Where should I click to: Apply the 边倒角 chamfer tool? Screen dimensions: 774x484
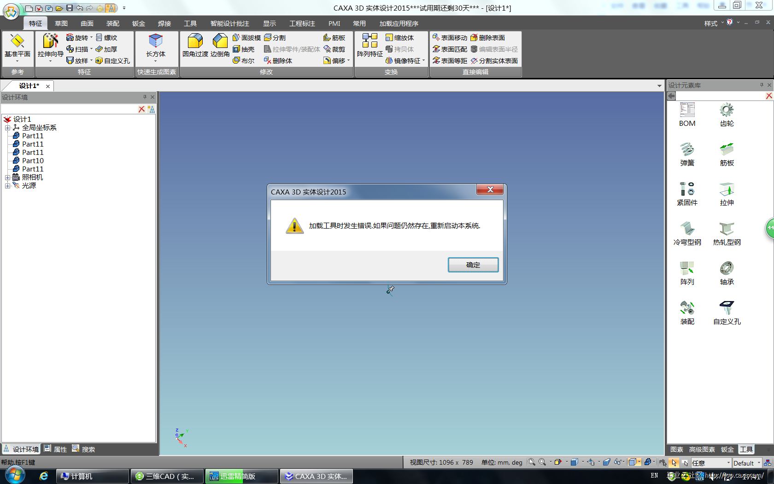(x=220, y=46)
